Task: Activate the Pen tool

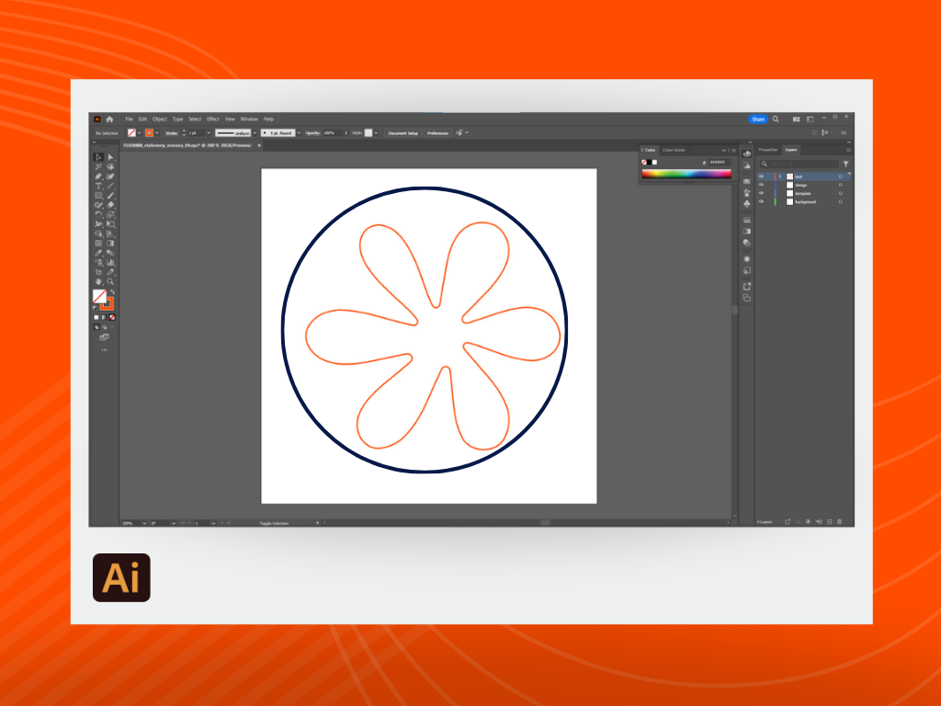Action: [98, 176]
